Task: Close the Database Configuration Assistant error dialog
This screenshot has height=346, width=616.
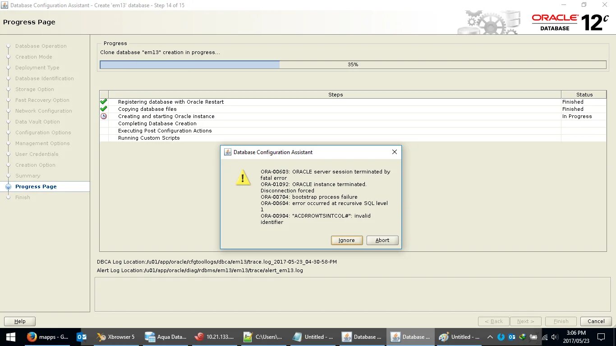Action: (x=394, y=152)
